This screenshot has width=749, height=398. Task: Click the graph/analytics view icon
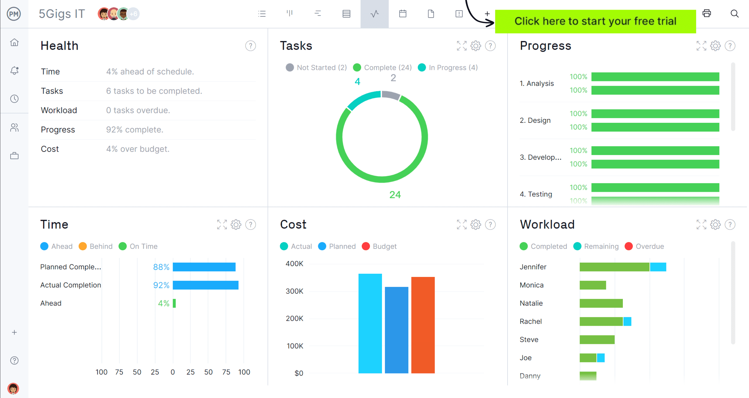tap(375, 13)
